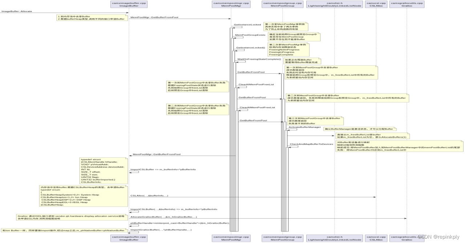Select the camxcsl.cpp CSLAlloc lifeline box
This screenshot has height=243, width=465.
click(375, 4)
